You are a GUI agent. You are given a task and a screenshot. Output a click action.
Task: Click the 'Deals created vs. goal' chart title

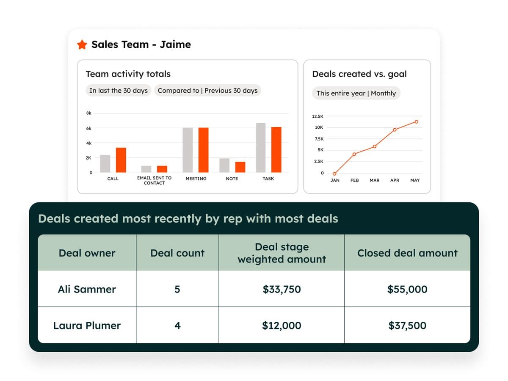pyautogui.click(x=359, y=74)
